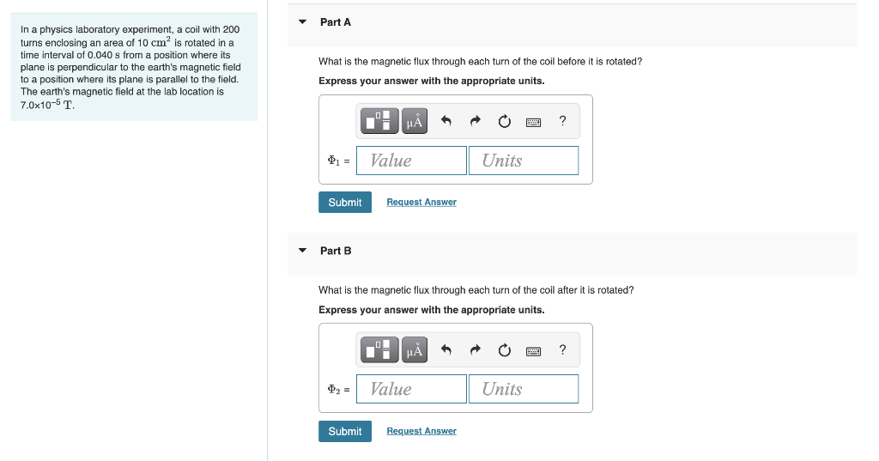The image size is (879, 461).
Task: Collapse the Part B section
Action: coord(303,250)
